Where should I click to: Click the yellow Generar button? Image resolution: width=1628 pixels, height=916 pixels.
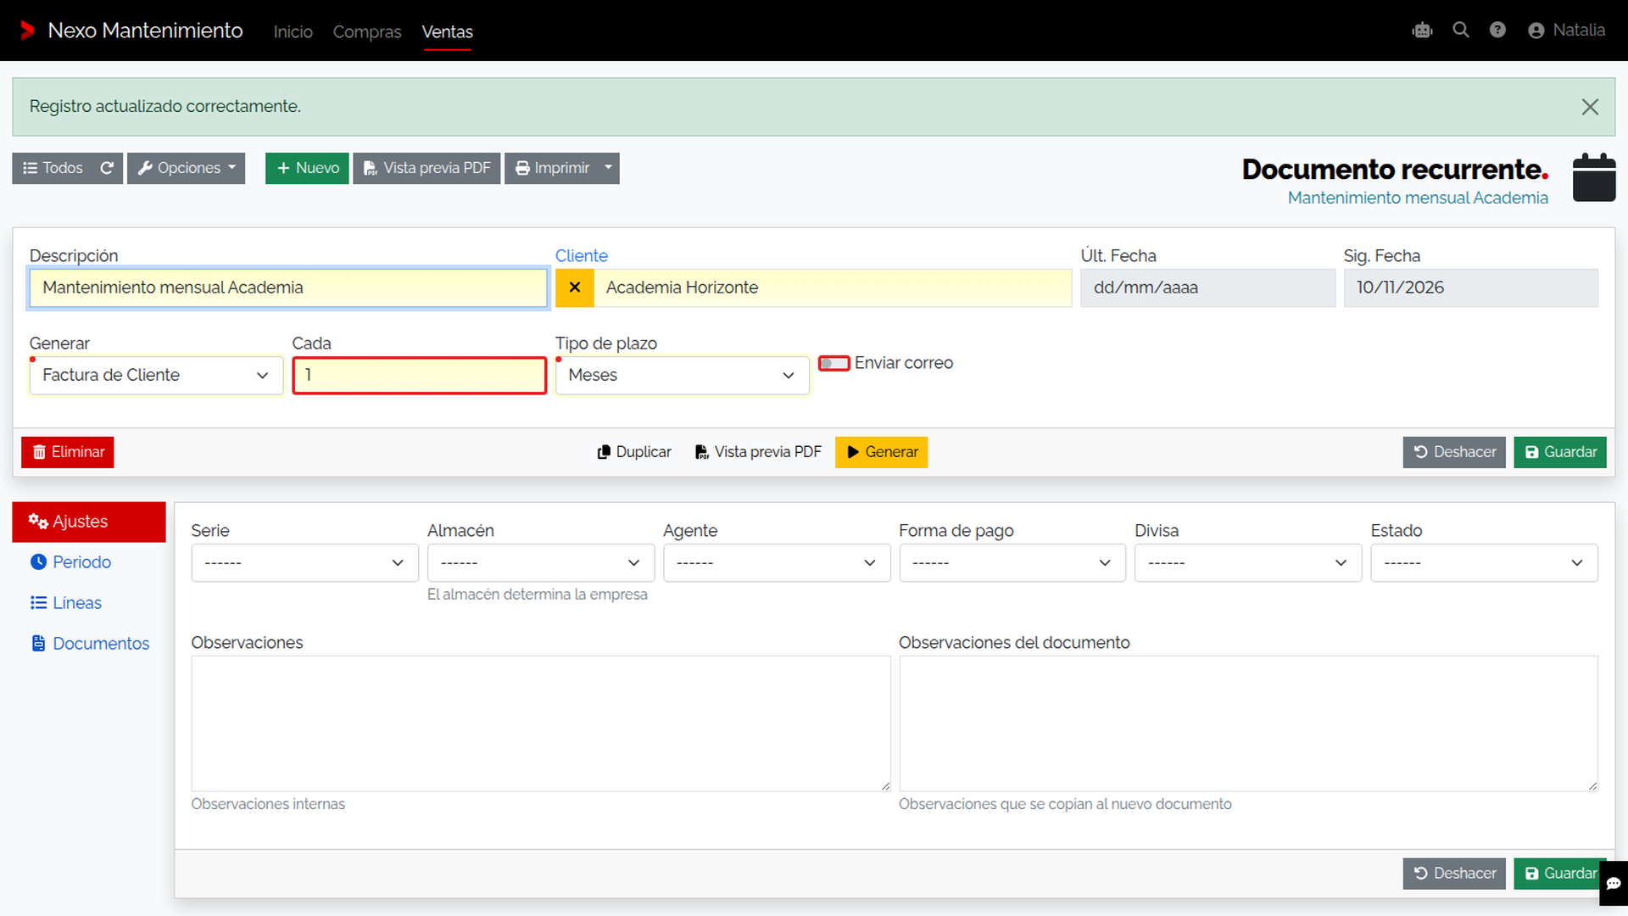pos(882,452)
